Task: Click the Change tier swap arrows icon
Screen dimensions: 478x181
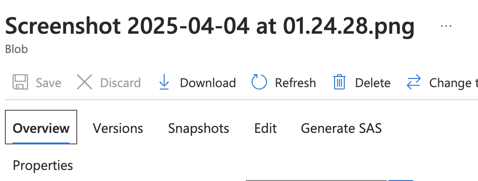Action: [414, 82]
